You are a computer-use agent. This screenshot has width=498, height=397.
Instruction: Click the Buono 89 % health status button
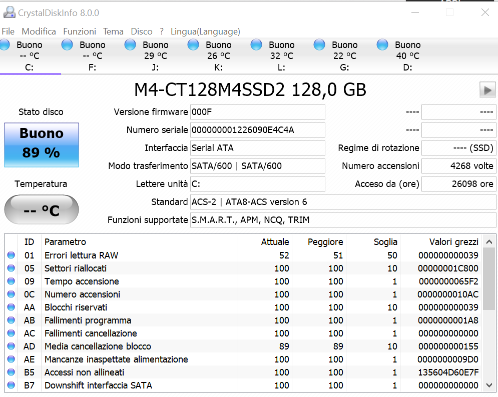[42, 144]
